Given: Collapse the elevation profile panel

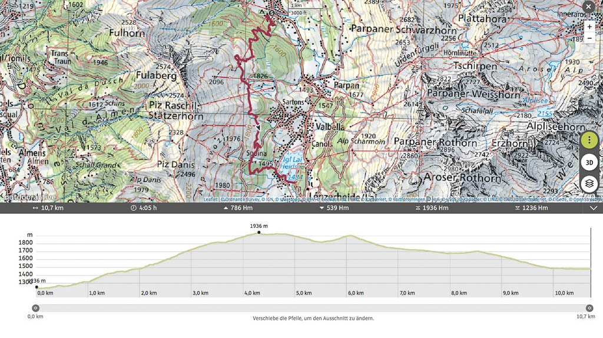Looking at the screenshot, I should pyautogui.click(x=594, y=208).
